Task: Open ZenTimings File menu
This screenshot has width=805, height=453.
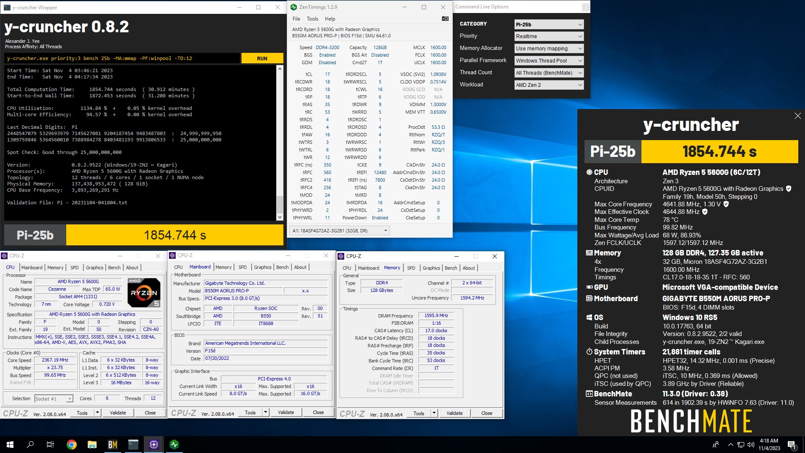Action: 296,19
